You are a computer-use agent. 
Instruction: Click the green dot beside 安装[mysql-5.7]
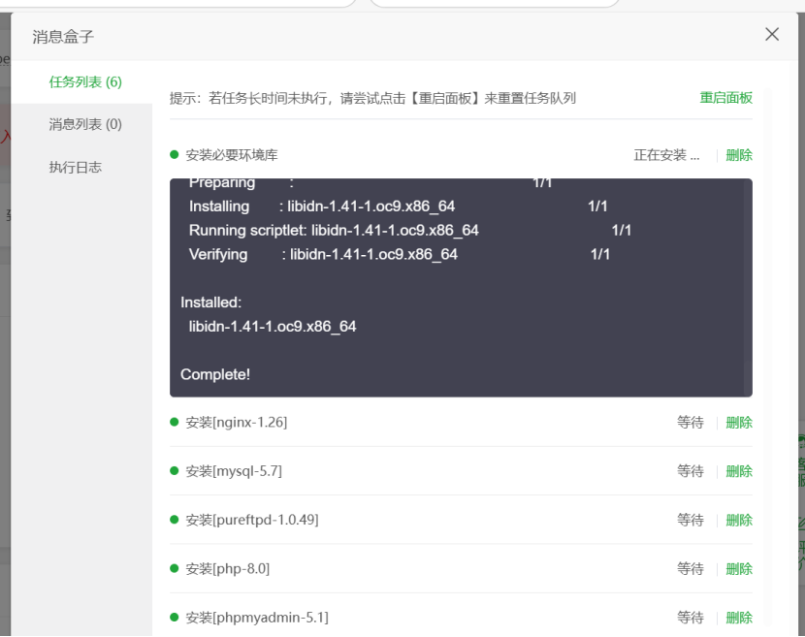(174, 470)
